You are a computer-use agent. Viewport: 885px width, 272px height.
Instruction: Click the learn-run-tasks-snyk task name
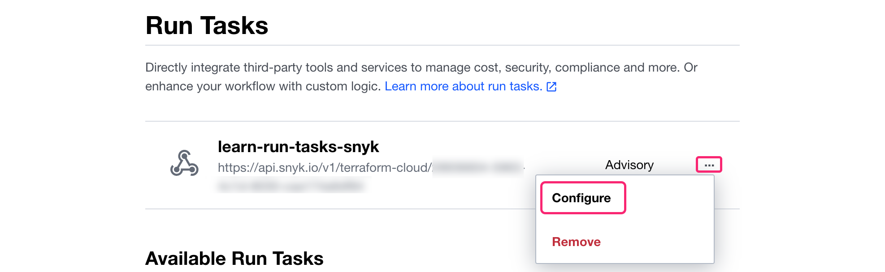pos(298,147)
